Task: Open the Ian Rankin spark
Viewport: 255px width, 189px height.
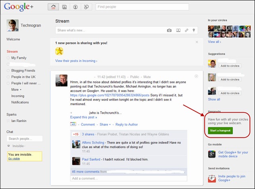Action: coord(19,121)
